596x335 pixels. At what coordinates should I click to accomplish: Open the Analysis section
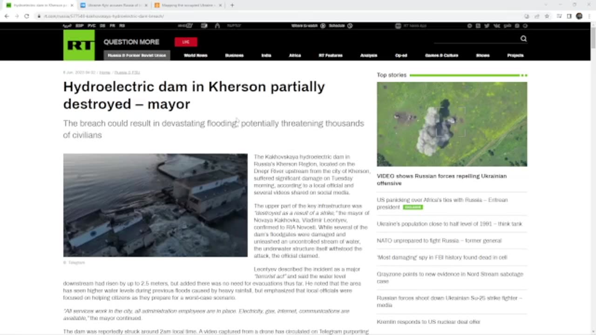(369, 55)
